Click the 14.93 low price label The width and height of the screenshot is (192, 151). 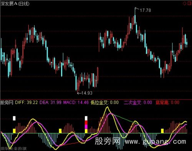[x=87, y=93]
